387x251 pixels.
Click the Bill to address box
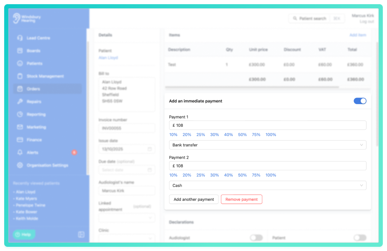click(127, 94)
